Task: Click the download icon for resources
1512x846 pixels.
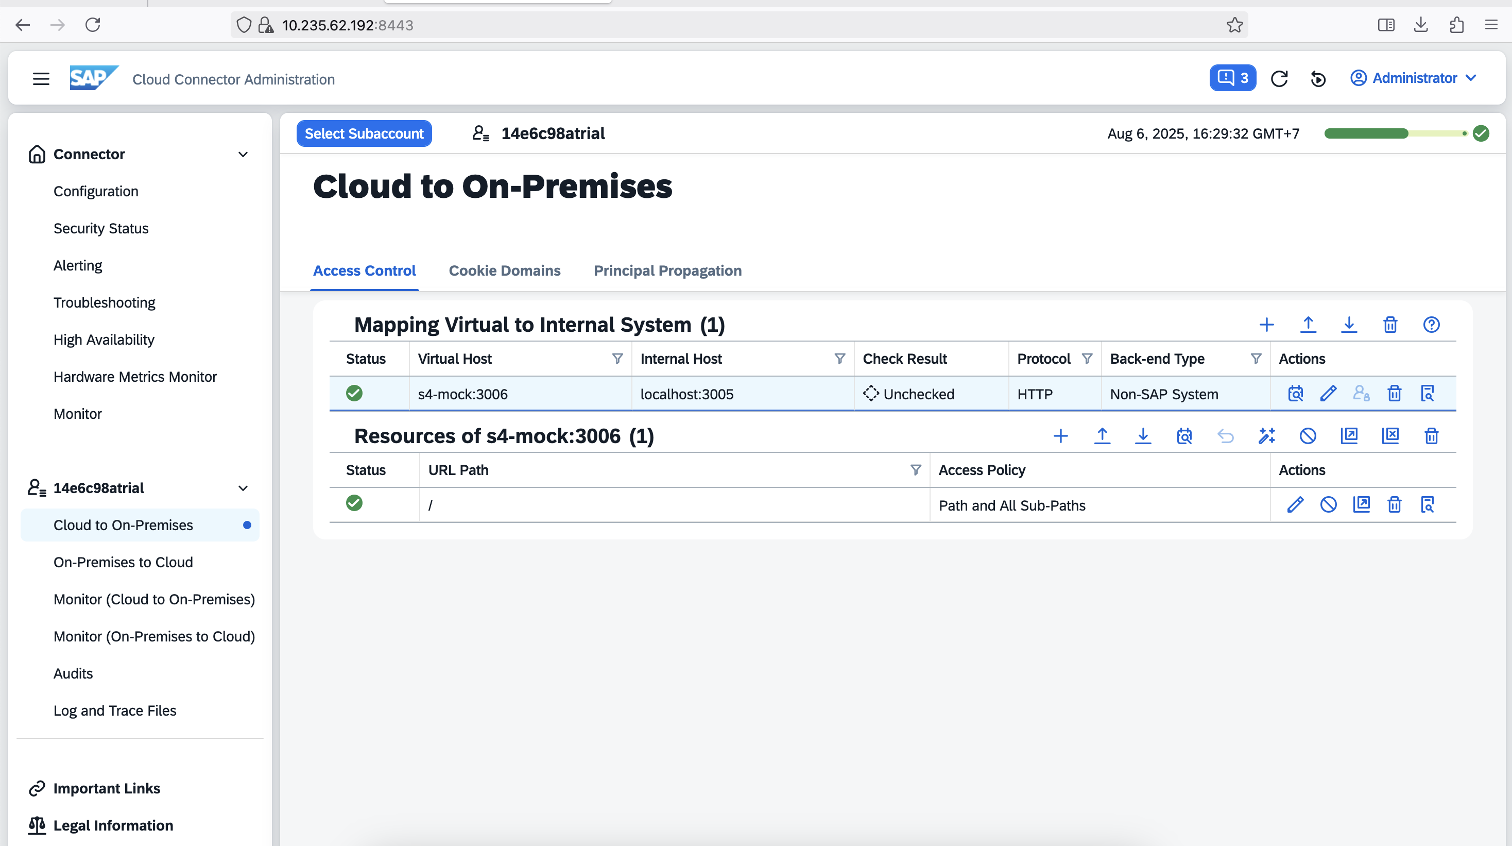Action: coord(1143,436)
